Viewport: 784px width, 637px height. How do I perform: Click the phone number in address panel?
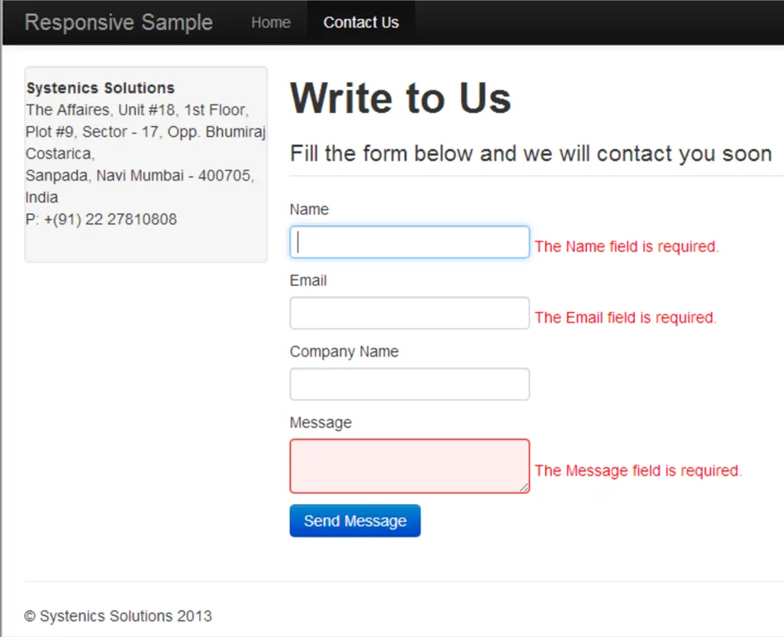[101, 220]
